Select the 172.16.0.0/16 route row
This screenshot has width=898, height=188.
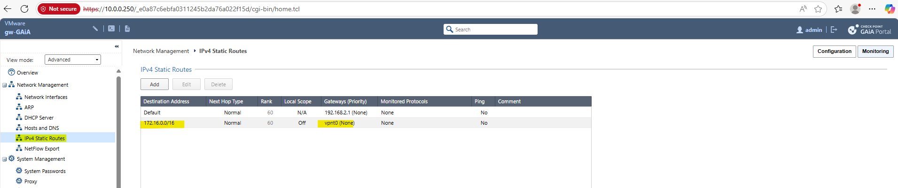pyautogui.click(x=366, y=123)
